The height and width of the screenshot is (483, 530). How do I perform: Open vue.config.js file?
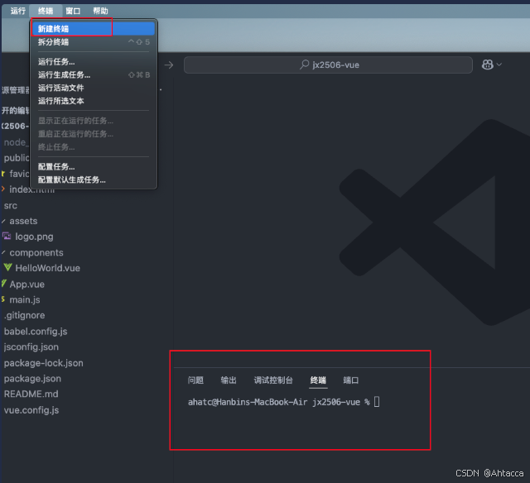[x=31, y=410]
